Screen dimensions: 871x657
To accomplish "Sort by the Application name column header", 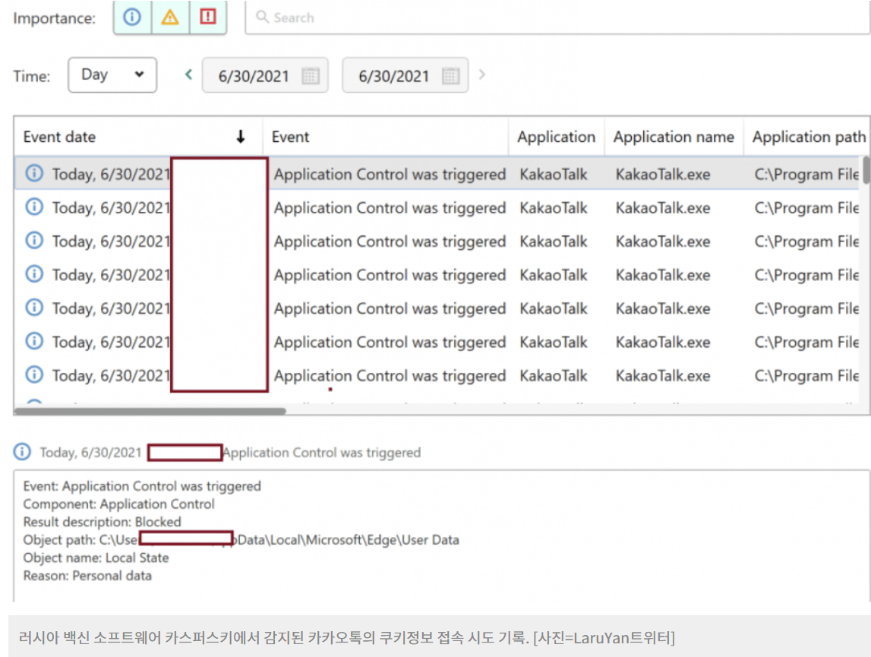I will (x=674, y=137).
